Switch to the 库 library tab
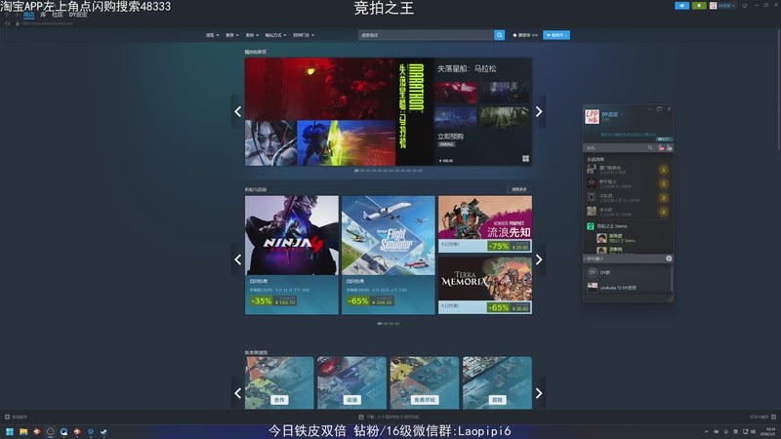The width and height of the screenshot is (781, 439). click(x=43, y=15)
